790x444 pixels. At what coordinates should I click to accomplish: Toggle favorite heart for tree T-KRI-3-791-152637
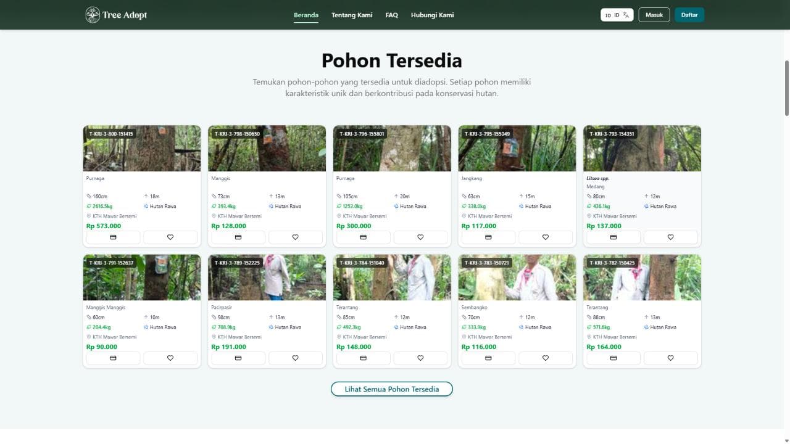(x=170, y=358)
